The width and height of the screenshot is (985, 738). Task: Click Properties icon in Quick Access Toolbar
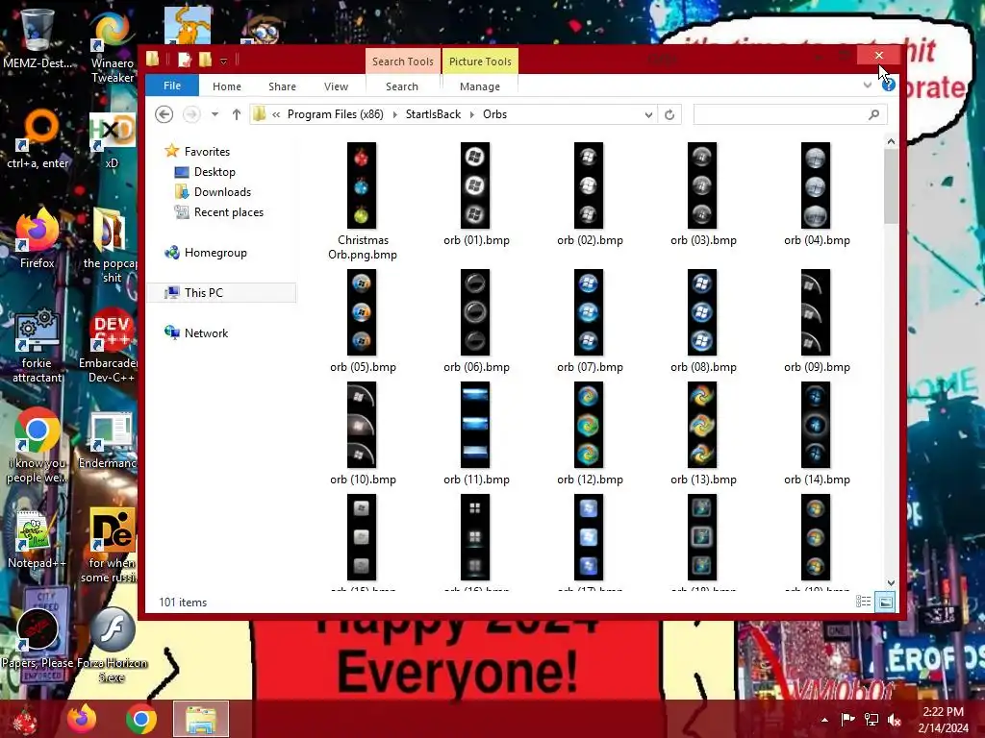point(184,60)
